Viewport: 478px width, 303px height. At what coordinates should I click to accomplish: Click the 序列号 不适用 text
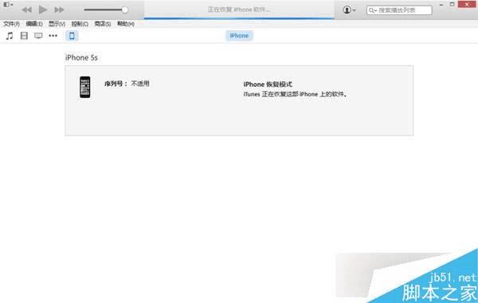127,84
